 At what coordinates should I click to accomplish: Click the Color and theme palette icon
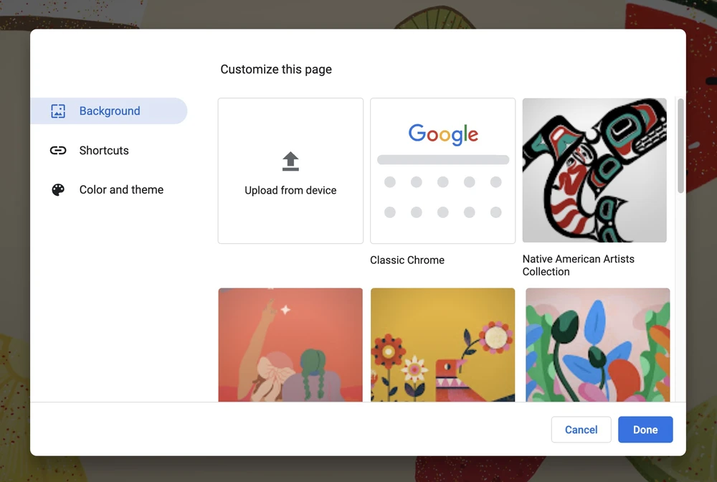pyautogui.click(x=58, y=190)
